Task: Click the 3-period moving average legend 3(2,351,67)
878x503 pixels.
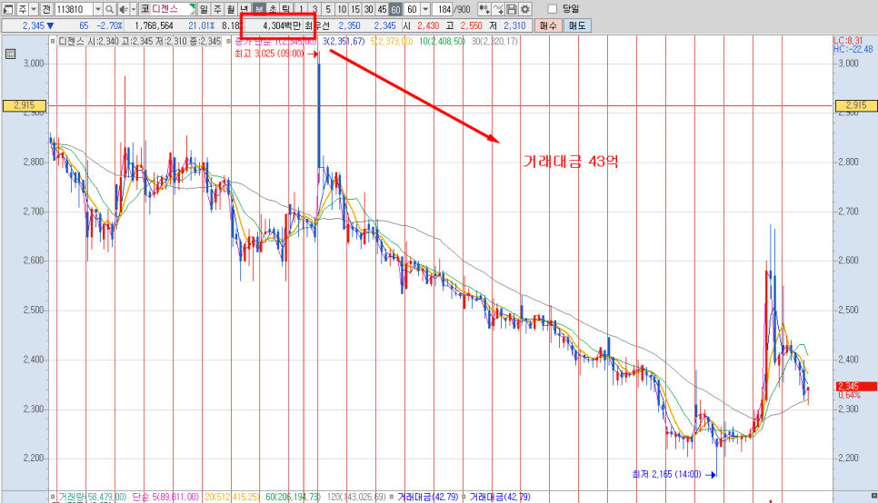Action: tap(344, 42)
